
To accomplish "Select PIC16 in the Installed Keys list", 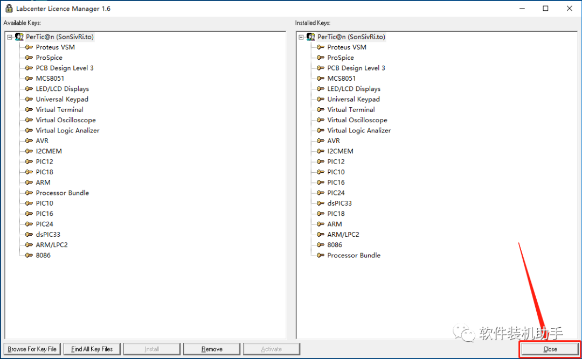I will tap(336, 182).
